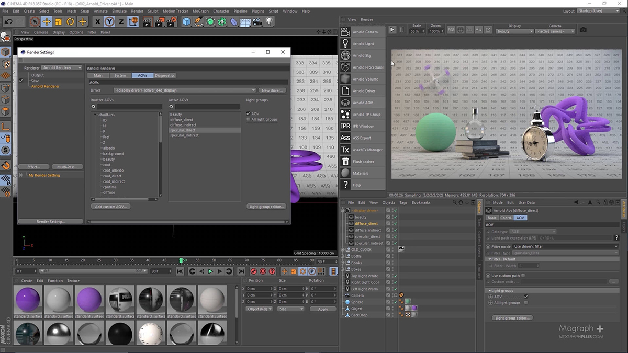Screen dimensions: 628x353
Task: Toggle AOV checkbox in Render Settings Light groups
Action: (x=249, y=113)
